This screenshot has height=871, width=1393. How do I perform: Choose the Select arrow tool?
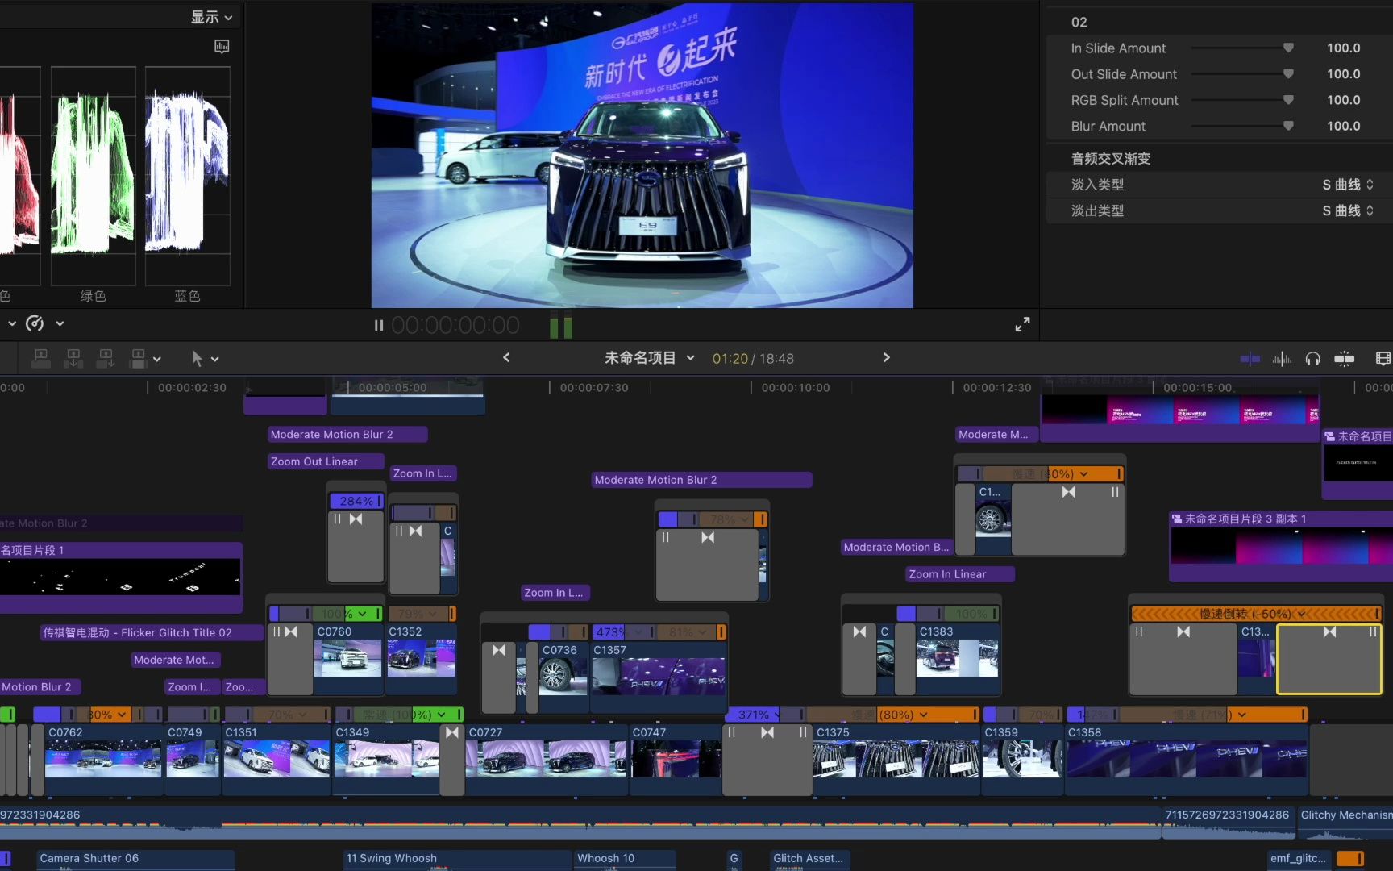pyautogui.click(x=197, y=358)
